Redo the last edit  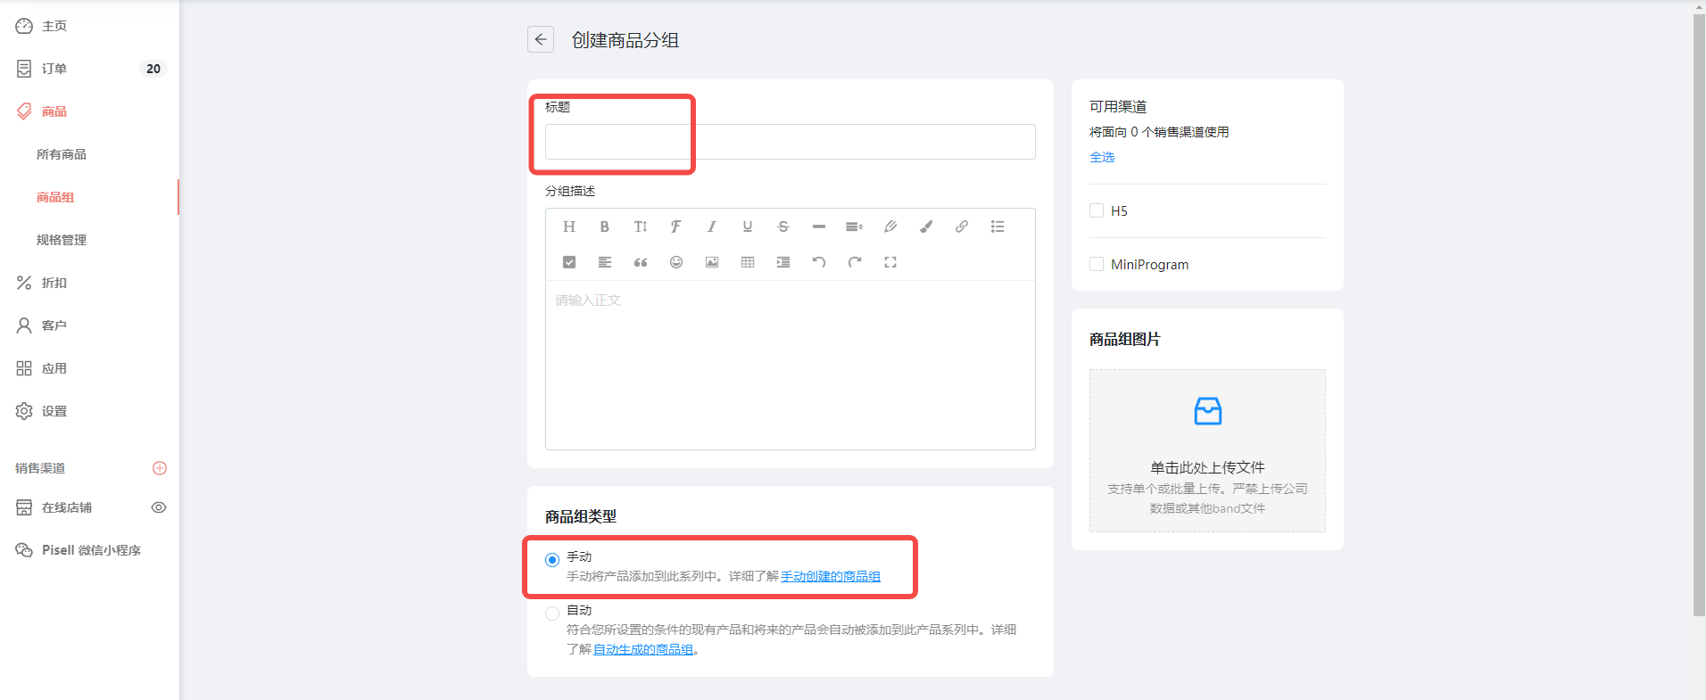click(855, 262)
